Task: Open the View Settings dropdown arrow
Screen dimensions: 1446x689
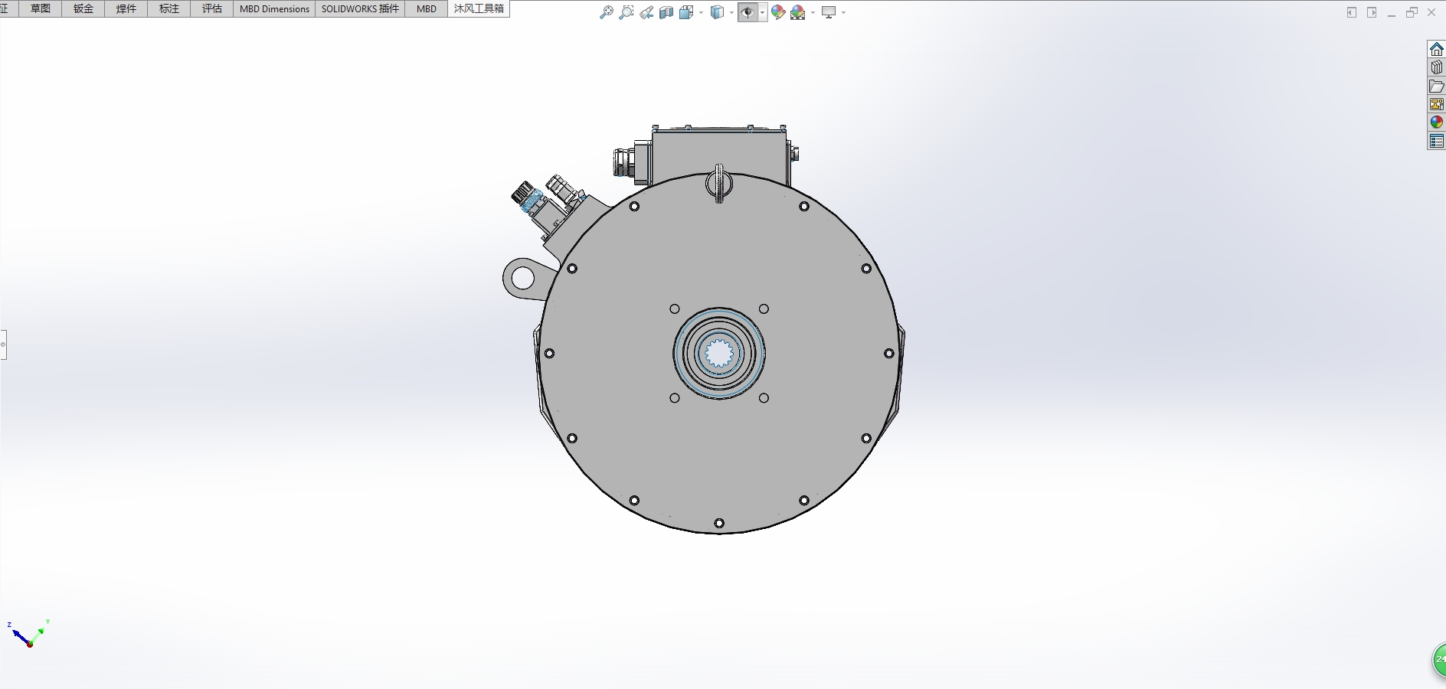Action: pos(843,12)
